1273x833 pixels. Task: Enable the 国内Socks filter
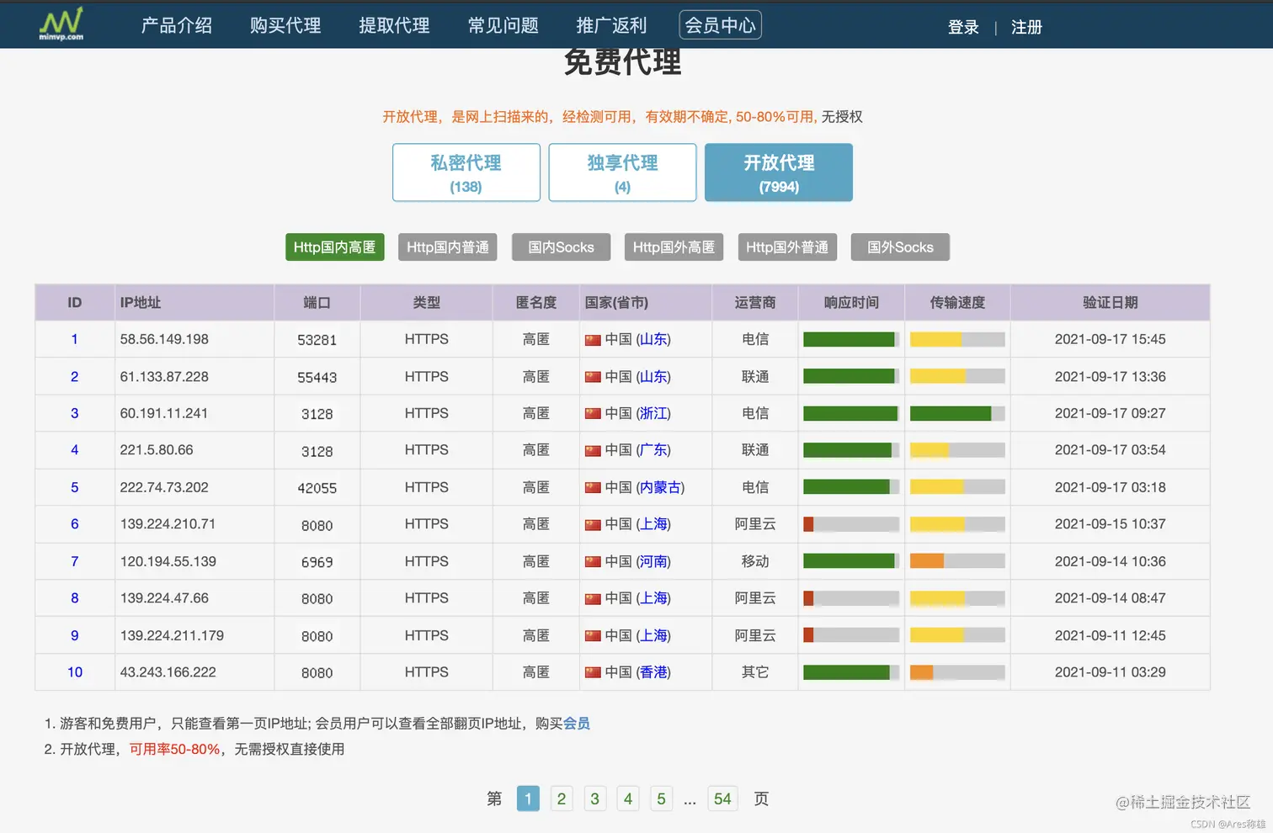coord(561,247)
